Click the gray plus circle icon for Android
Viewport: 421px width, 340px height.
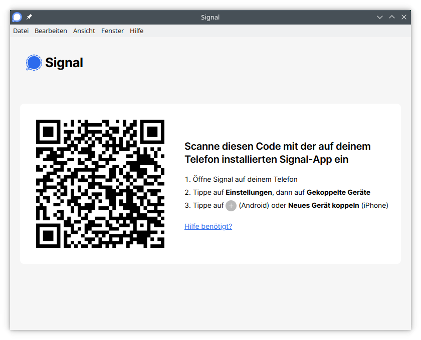[x=231, y=206]
